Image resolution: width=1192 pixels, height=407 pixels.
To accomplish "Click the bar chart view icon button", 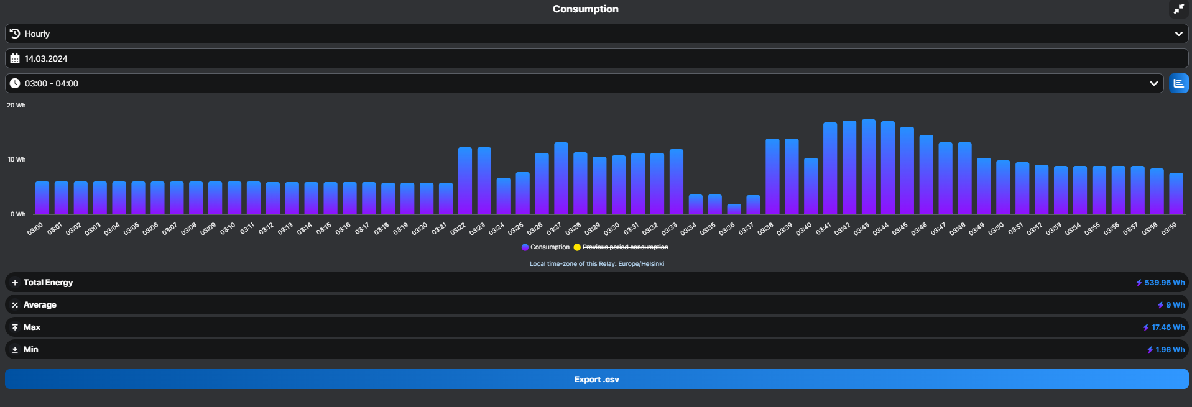I will tap(1178, 83).
